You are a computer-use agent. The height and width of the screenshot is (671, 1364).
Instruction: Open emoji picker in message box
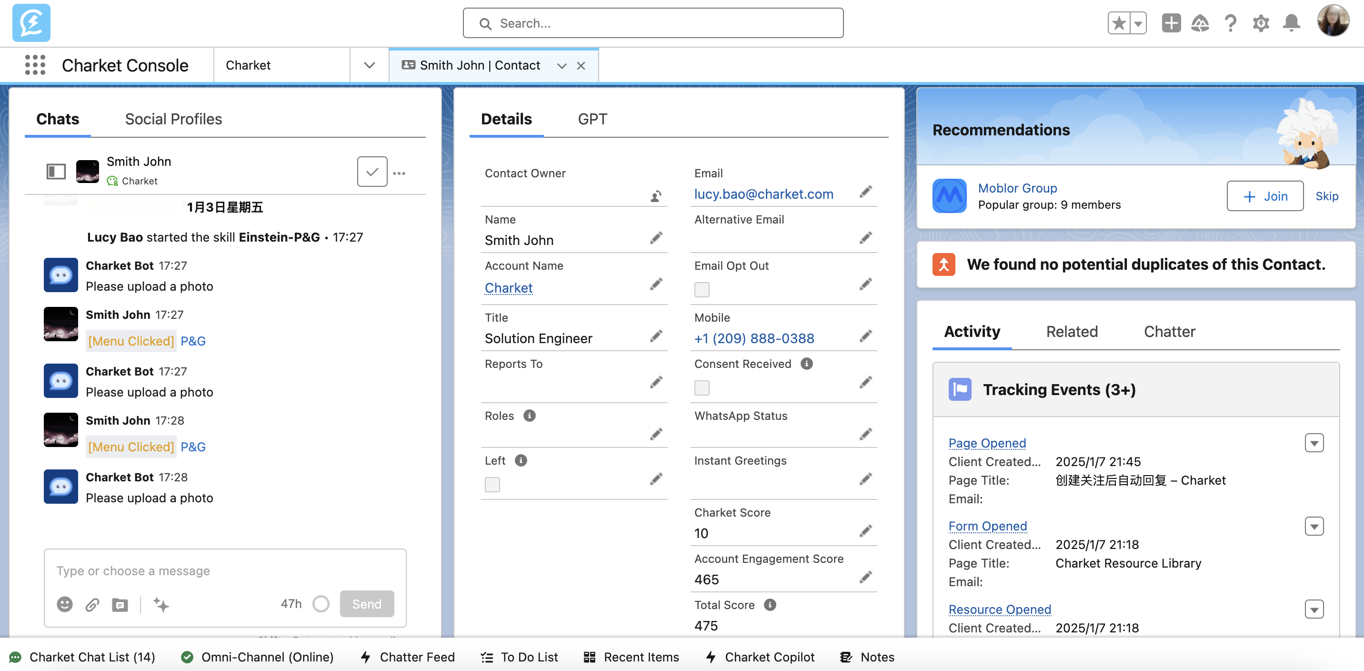(x=65, y=604)
